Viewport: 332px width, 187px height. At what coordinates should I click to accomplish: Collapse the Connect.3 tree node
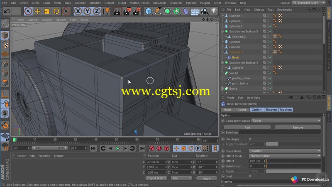(222, 52)
